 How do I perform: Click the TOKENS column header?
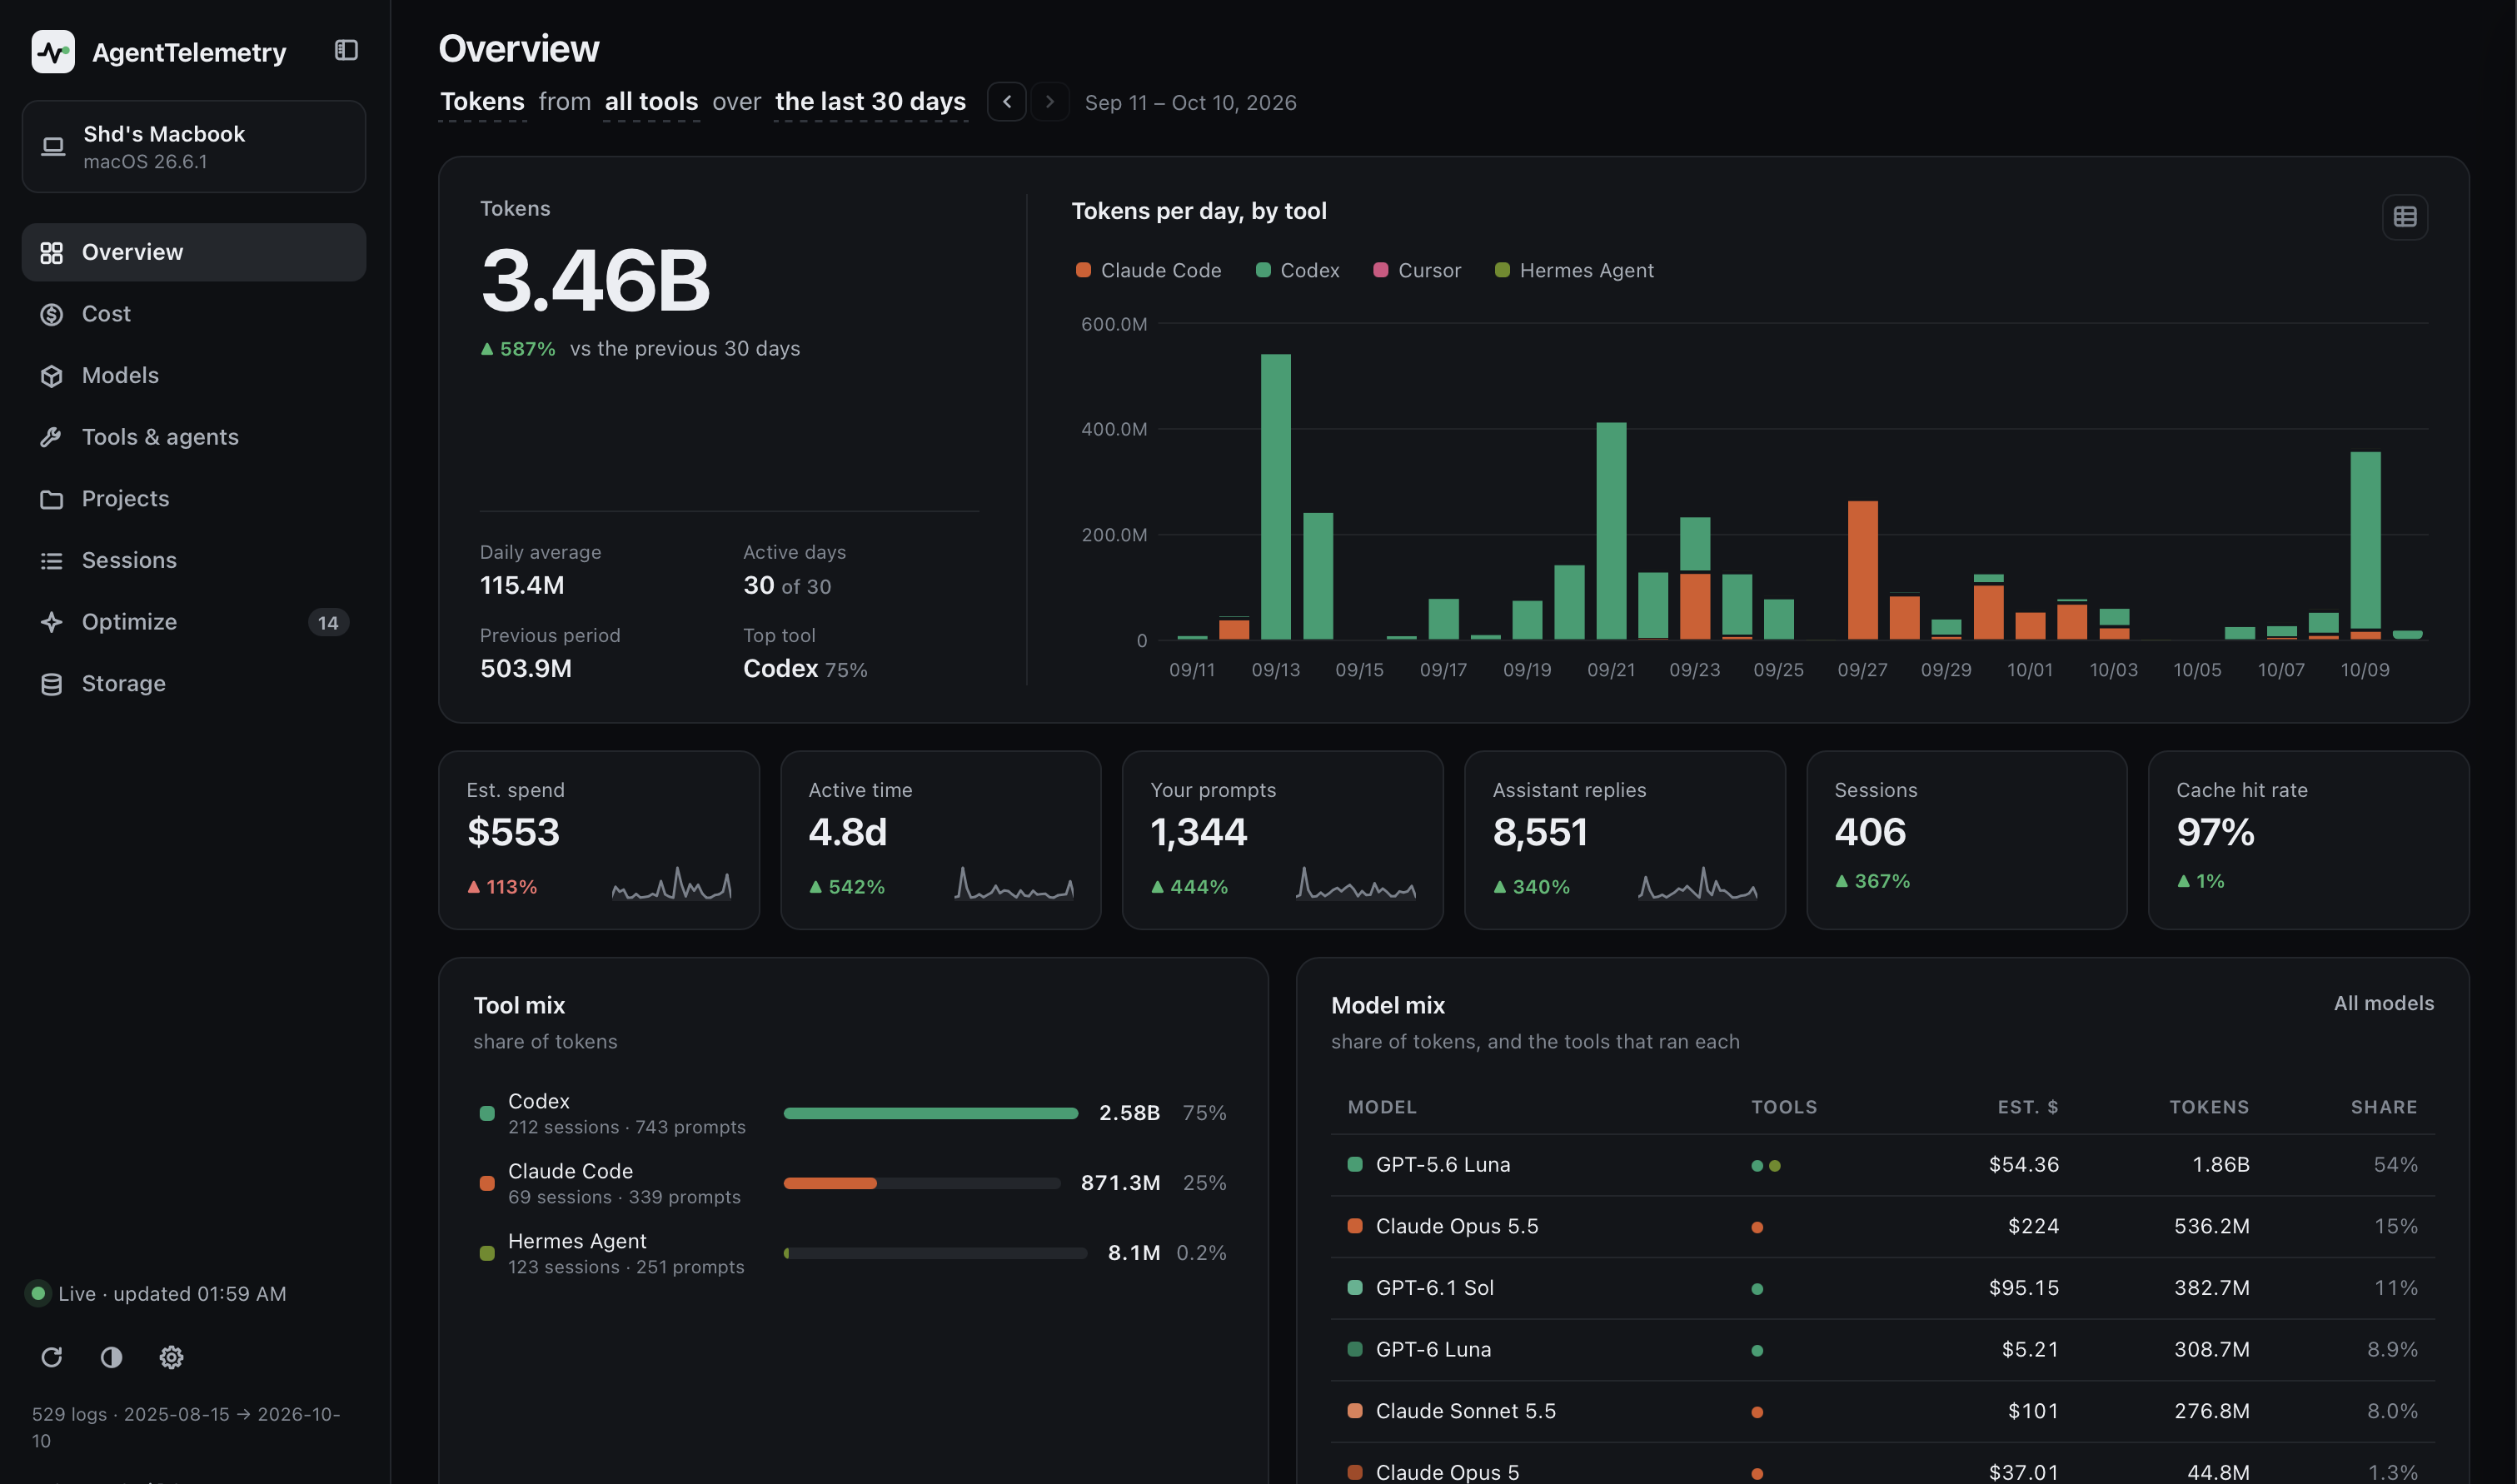pyautogui.click(x=2209, y=1107)
